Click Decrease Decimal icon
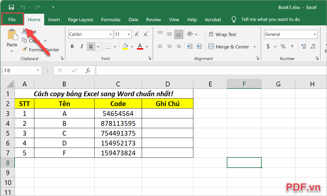327x196 pixels. coord(313,46)
